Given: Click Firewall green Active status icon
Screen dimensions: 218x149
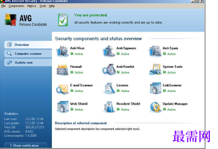Looking at the screenshot, I should coord(72,72).
